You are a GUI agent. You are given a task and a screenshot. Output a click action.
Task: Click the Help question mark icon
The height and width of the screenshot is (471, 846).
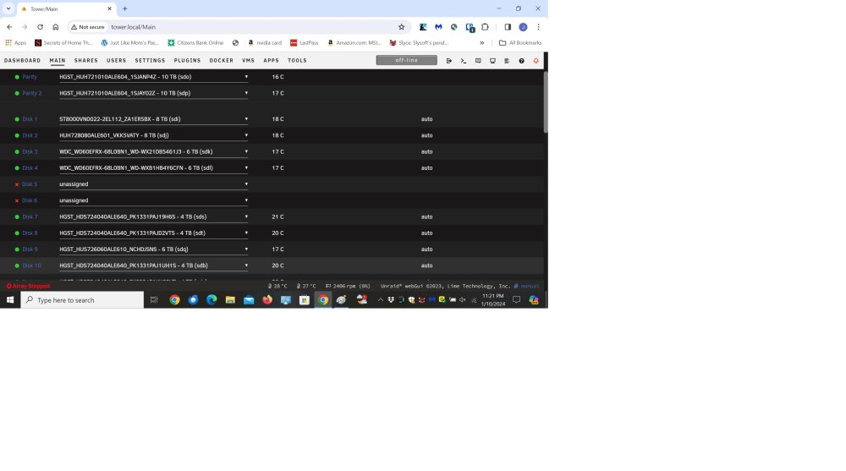tap(521, 61)
